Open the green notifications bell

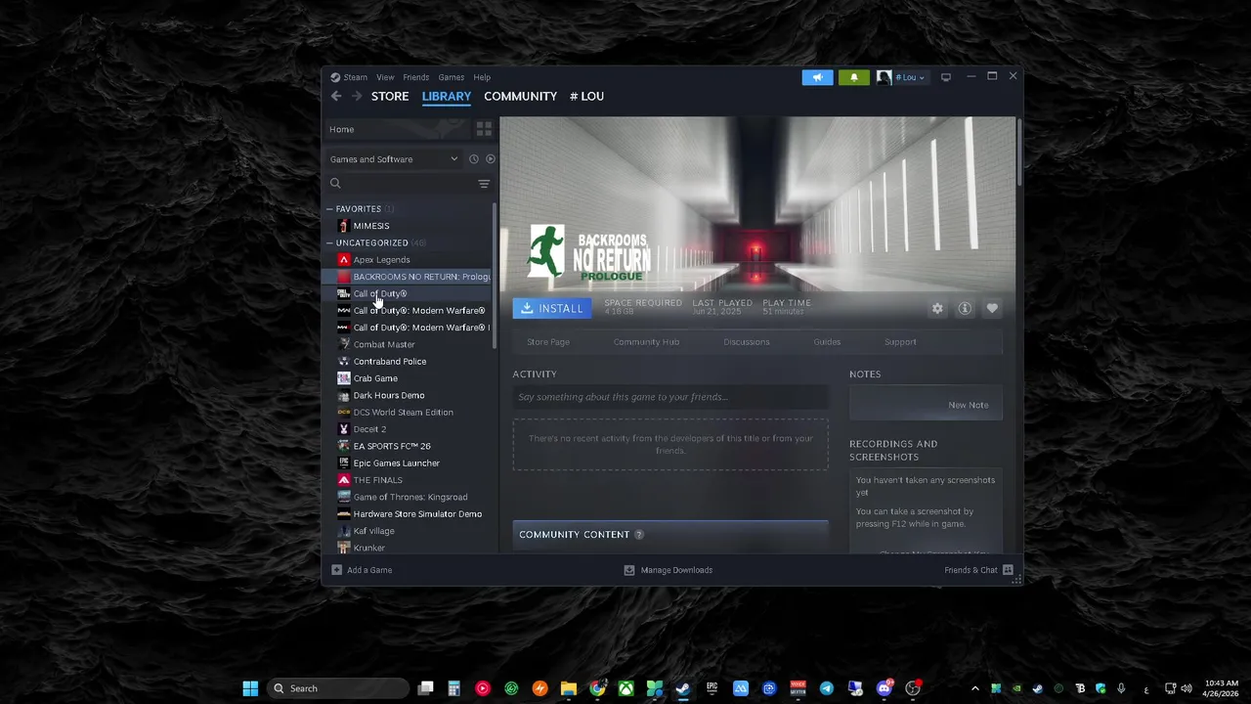[x=853, y=77]
